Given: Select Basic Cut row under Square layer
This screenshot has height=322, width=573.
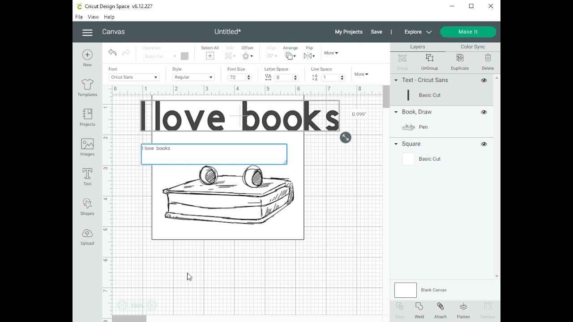Looking at the screenshot, I should point(442,159).
